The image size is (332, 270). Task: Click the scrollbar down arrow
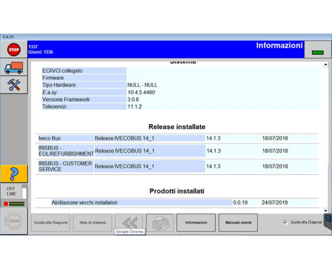[325, 210]
